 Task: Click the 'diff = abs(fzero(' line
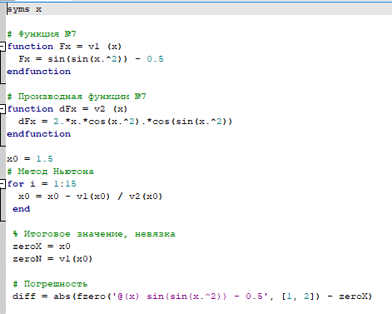pyautogui.click(x=192, y=297)
